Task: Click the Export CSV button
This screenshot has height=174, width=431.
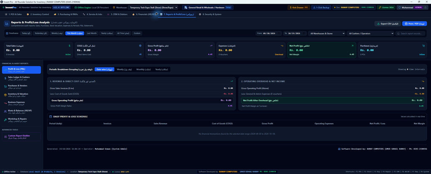Action: pyautogui.click(x=388, y=24)
